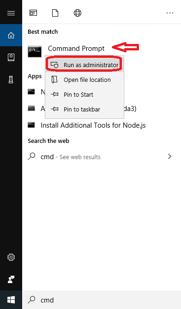Select Pin to Start

coord(84,94)
